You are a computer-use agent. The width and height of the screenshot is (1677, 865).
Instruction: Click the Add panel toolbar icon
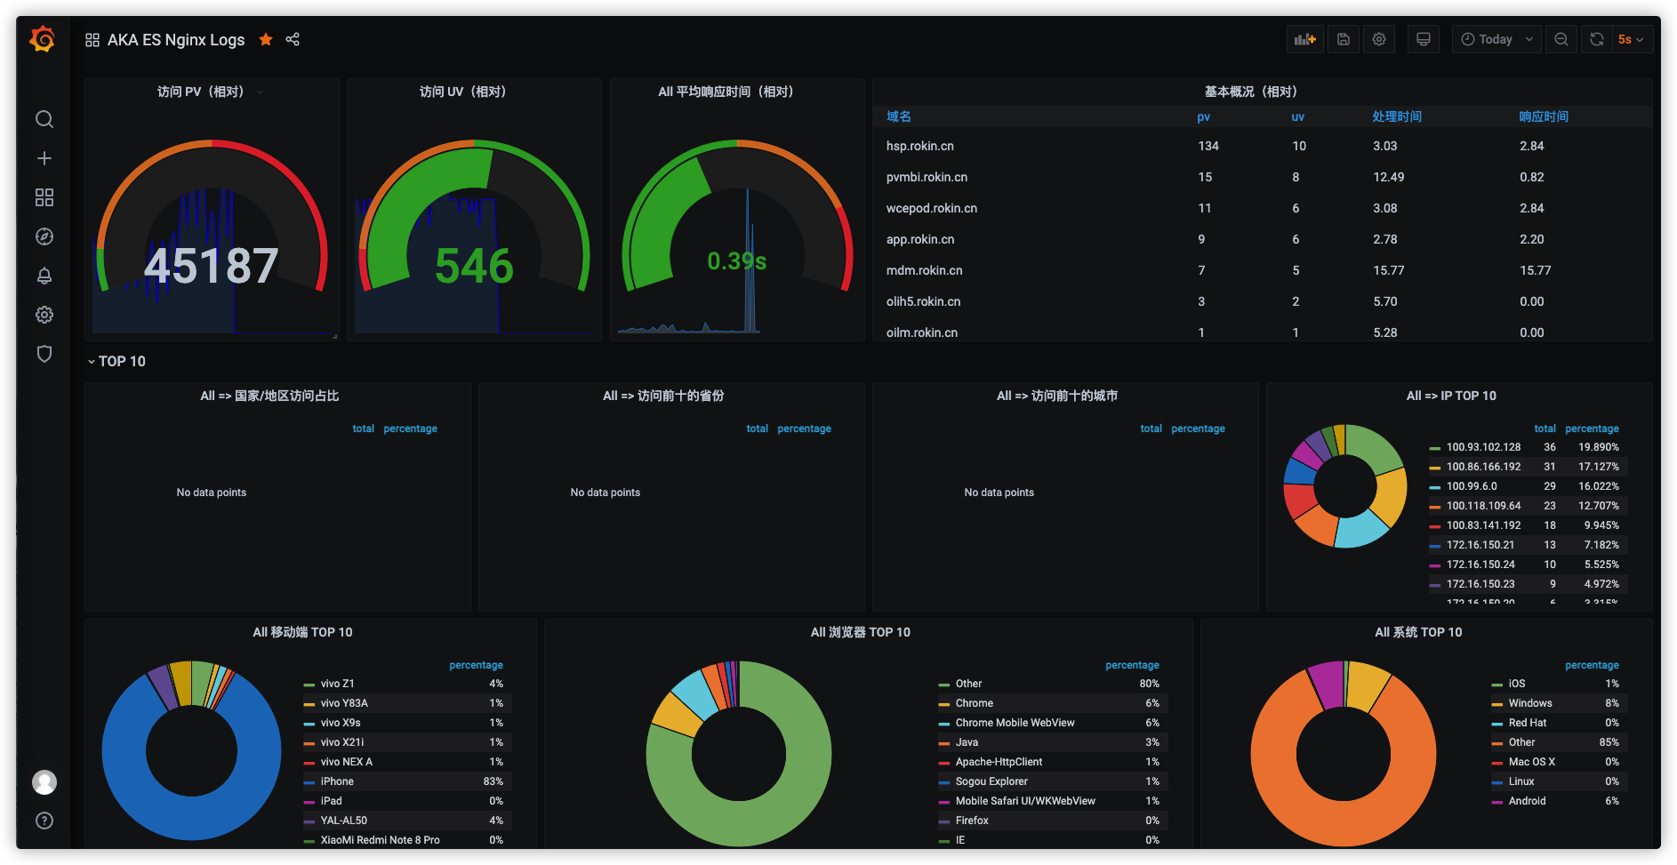[1304, 39]
